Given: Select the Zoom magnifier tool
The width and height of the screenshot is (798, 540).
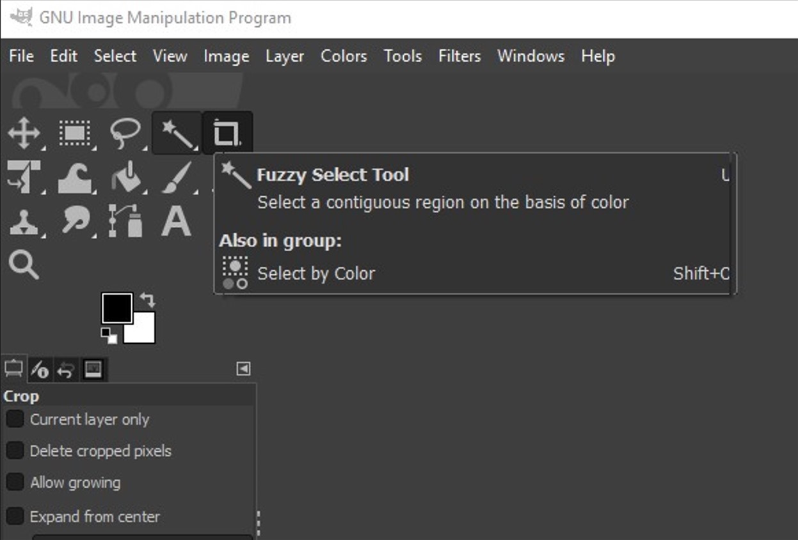Looking at the screenshot, I should tap(24, 265).
